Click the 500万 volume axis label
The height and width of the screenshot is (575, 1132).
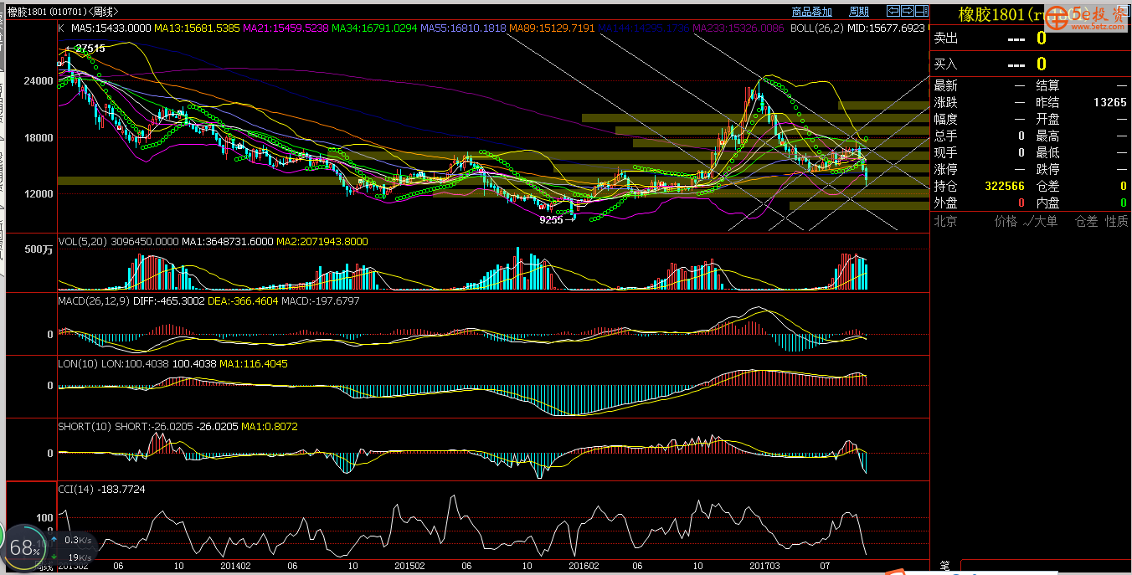click(39, 250)
